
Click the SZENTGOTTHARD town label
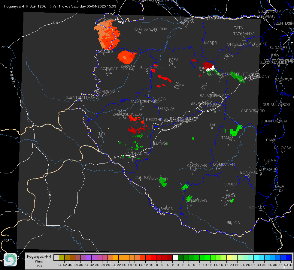[x=82, y=97]
